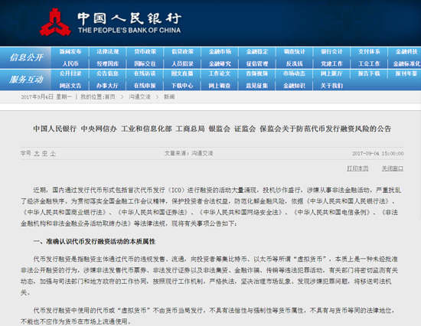Open the 办事大厅 menu item
This screenshot has height=326, width=421.
pyautogui.click(x=108, y=86)
